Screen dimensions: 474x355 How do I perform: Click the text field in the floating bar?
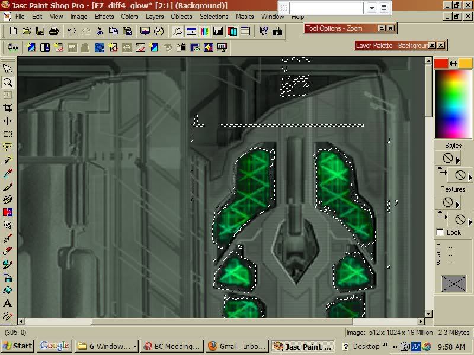pyautogui.click(x=326, y=8)
